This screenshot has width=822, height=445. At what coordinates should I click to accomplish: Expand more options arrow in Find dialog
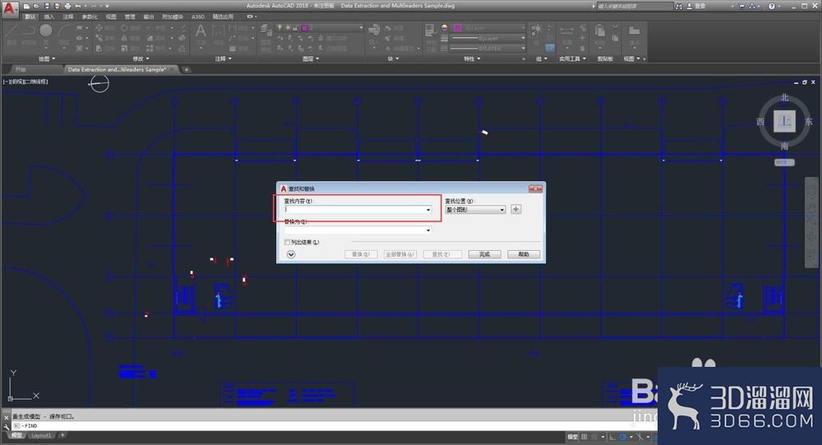click(291, 254)
